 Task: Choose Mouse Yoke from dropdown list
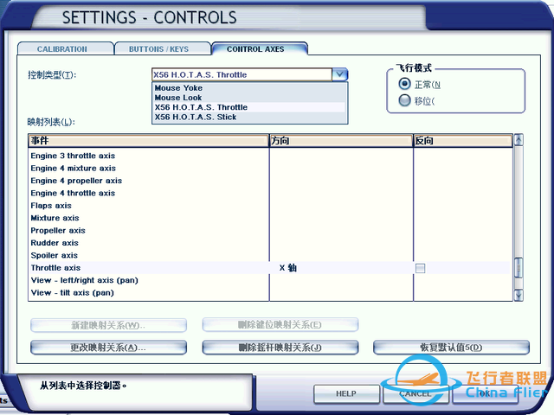(x=179, y=88)
